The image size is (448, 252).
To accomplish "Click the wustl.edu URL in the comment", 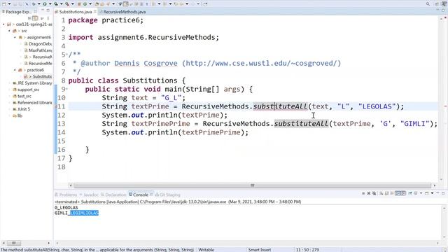I will tap(261, 63).
